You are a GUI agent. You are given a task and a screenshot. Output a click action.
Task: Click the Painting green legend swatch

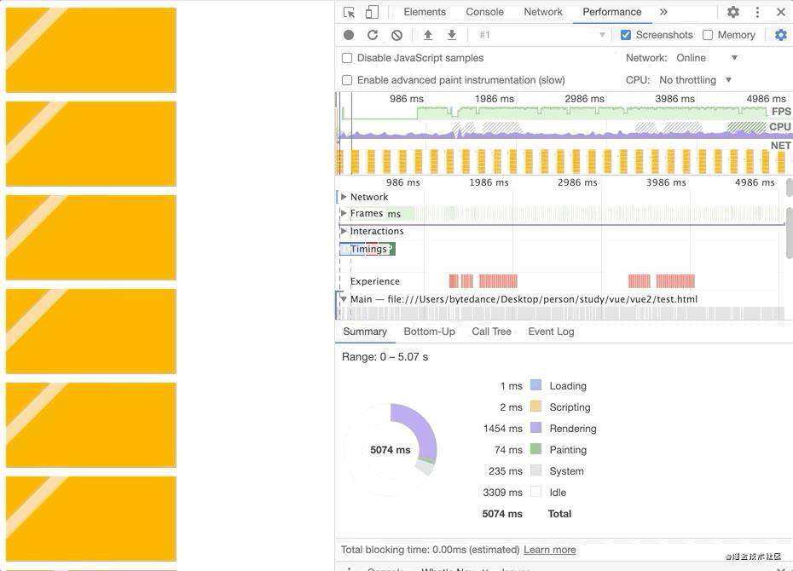click(535, 449)
